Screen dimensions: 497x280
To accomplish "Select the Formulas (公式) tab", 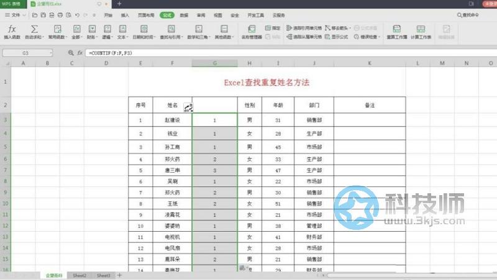I will click(x=167, y=15).
